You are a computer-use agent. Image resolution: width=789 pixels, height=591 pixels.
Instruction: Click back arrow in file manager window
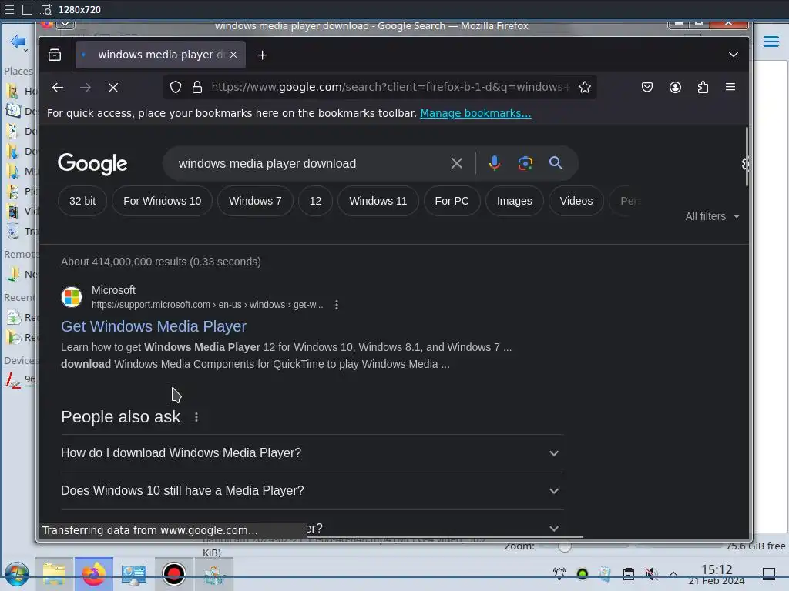coord(18,42)
